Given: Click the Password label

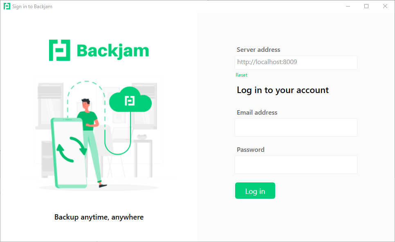Looking at the screenshot, I should pos(251,149).
